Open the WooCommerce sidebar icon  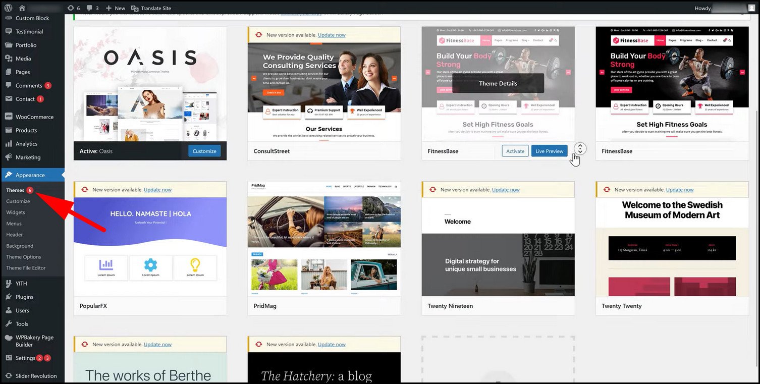[9, 117]
